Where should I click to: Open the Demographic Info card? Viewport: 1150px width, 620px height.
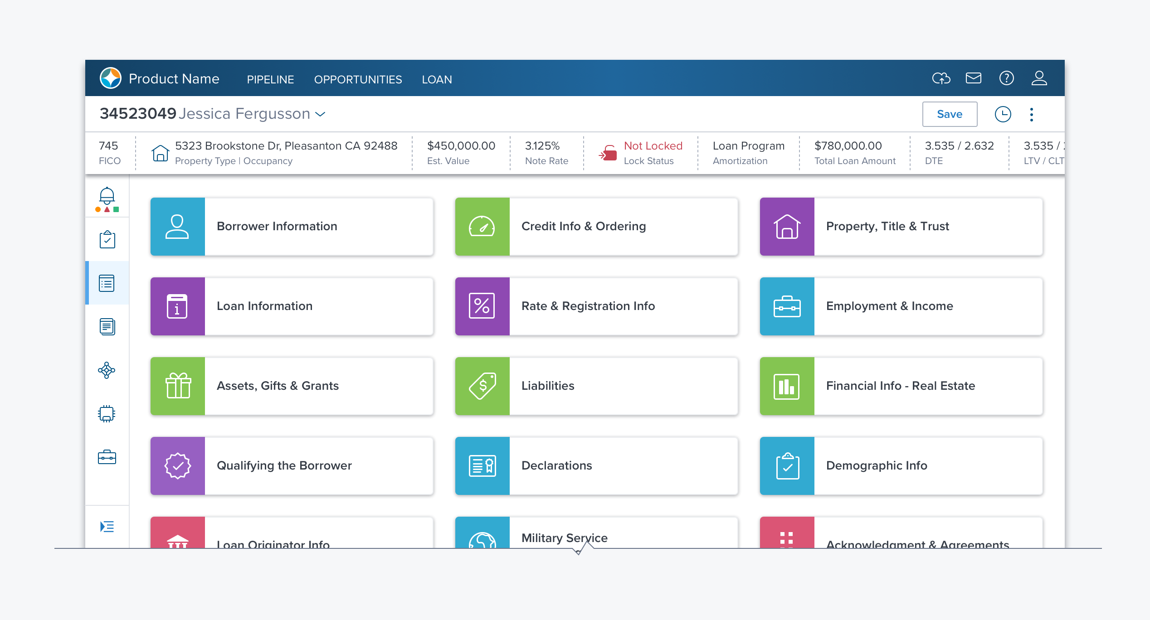coord(901,465)
